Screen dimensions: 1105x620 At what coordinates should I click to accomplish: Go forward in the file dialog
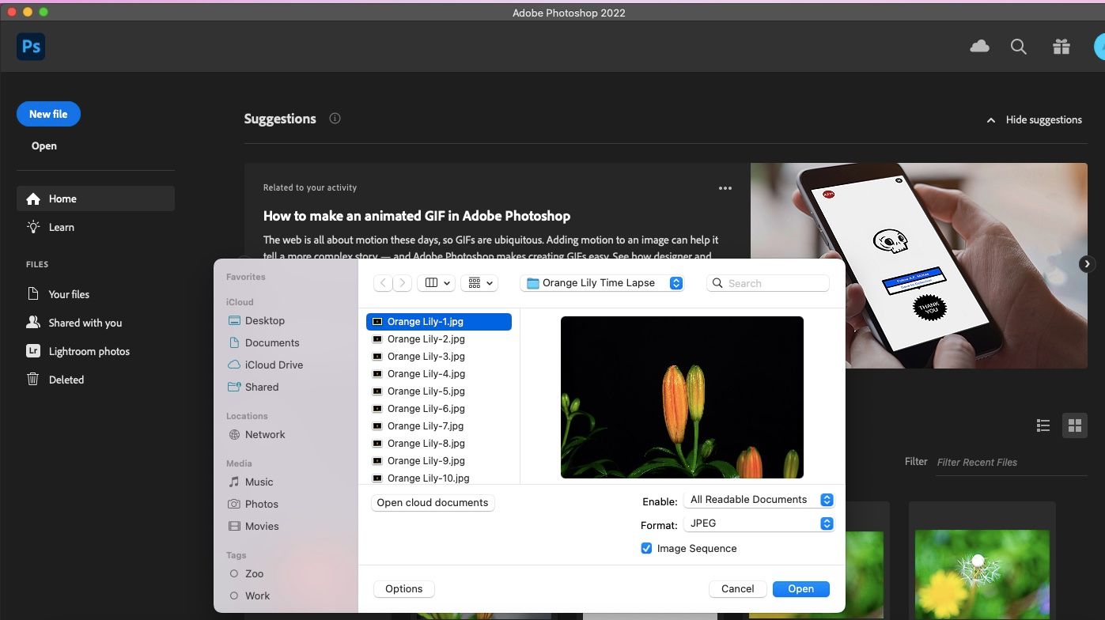(403, 283)
